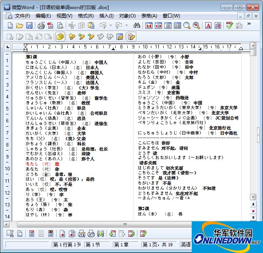Expand the redo history dropdown arrow
The image size is (263, 253).
point(127,25)
